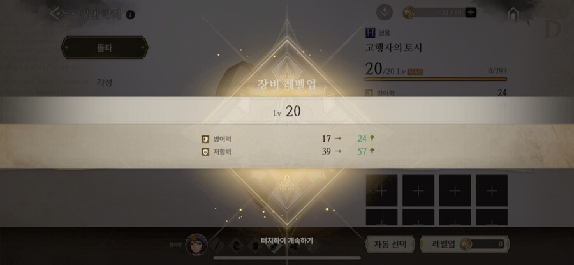Viewport: 574px width, 265px height.
Task: Add currency with the plus button
Action: tap(471, 13)
